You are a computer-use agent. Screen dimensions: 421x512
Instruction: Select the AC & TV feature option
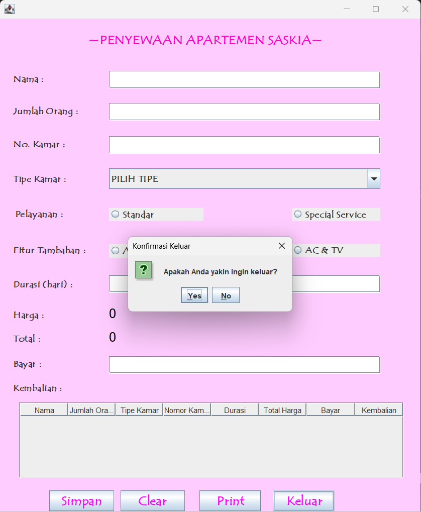(298, 250)
